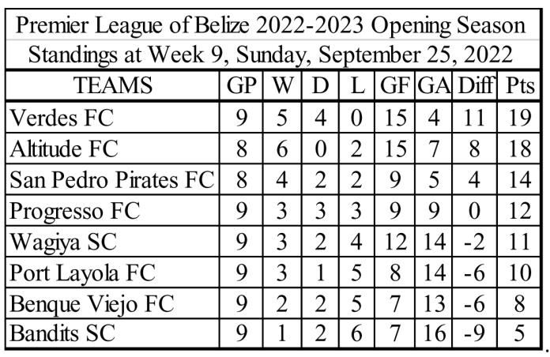Select the GP column header
Viewport: 550px width, 357px height.
(x=241, y=85)
